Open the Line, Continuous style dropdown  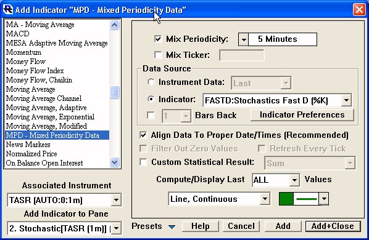265,199
